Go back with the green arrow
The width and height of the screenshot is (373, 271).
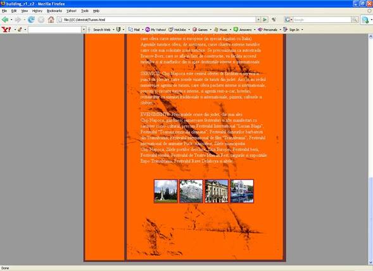point(5,20)
